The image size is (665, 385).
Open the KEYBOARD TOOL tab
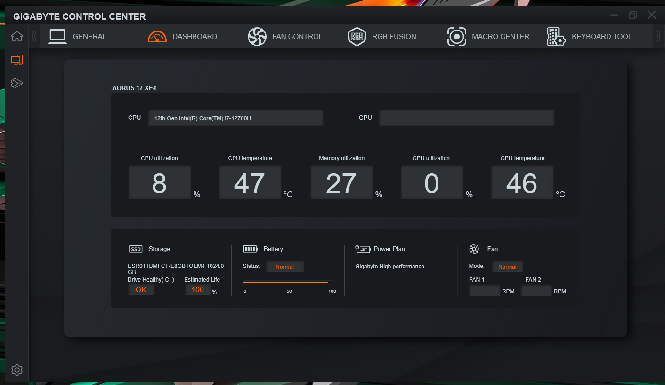(602, 36)
